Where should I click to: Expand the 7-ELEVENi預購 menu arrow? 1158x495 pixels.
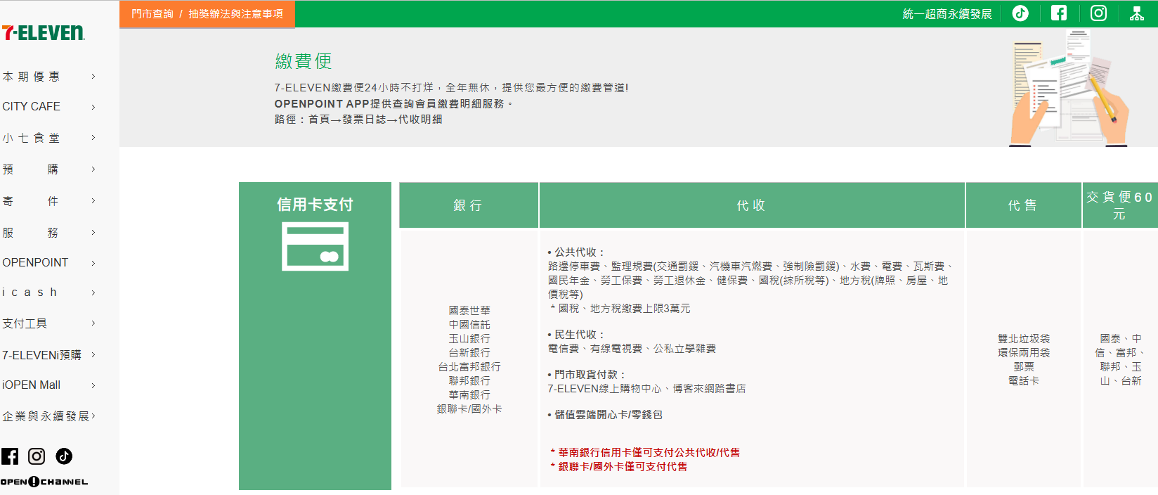click(93, 355)
